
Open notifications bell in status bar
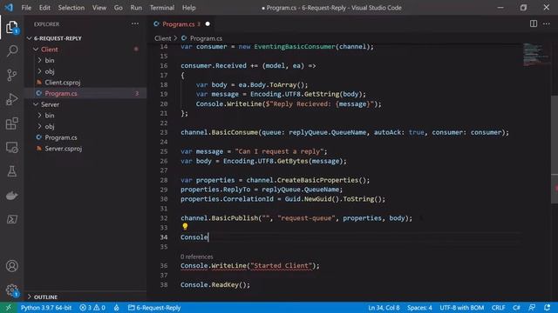point(547,307)
